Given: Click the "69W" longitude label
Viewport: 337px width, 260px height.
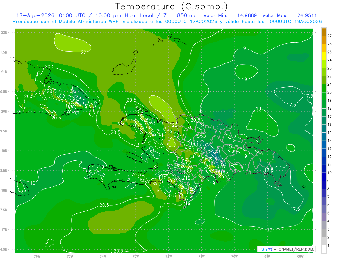Looking at the screenshot, I should pos(267,256).
